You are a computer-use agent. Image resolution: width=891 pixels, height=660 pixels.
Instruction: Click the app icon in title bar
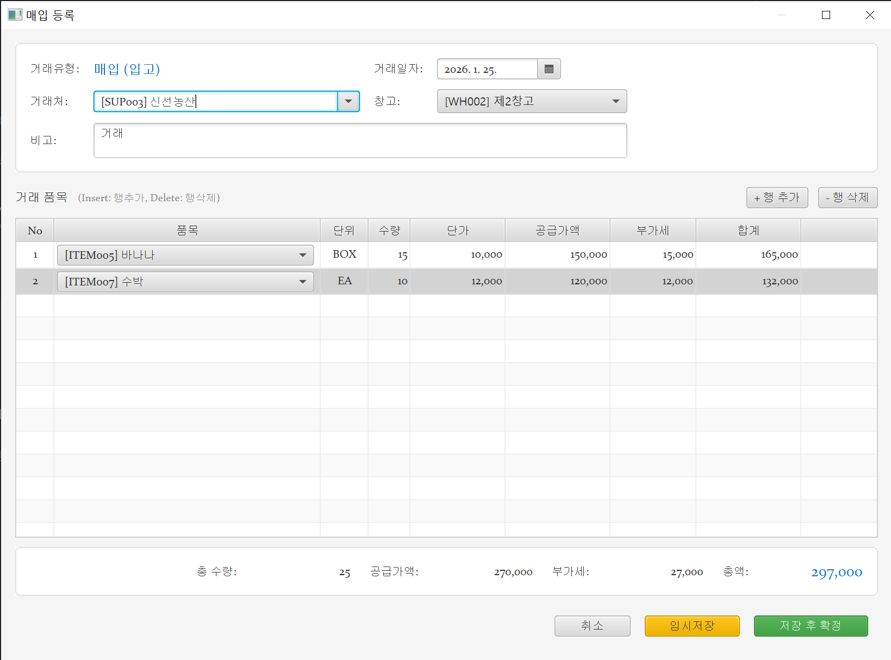(x=15, y=15)
